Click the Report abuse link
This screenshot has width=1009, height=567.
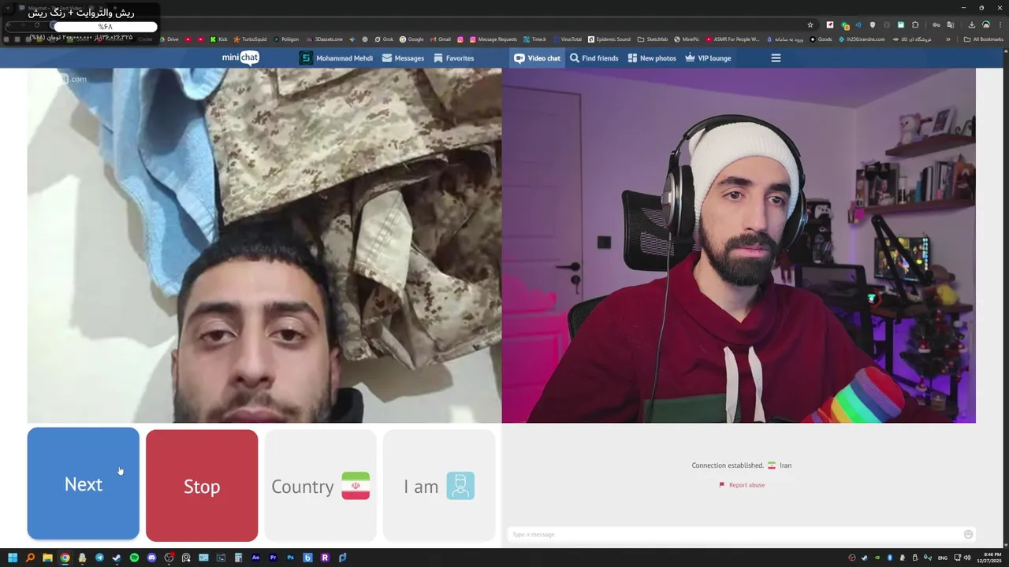pos(742,485)
